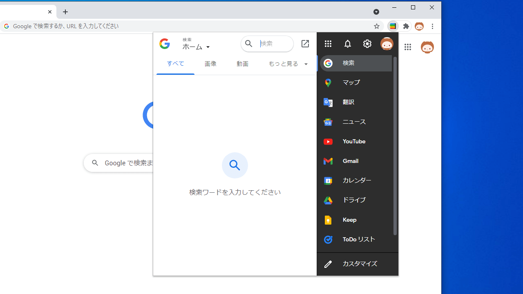Open search in new tab icon
This screenshot has width=523, height=294.
[x=305, y=44]
